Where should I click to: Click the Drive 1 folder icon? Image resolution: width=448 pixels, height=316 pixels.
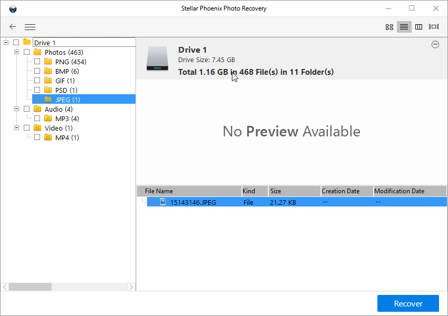pyautogui.click(x=27, y=42)
